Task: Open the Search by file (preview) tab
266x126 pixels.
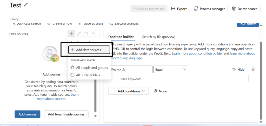Action: tap(159, 37)
